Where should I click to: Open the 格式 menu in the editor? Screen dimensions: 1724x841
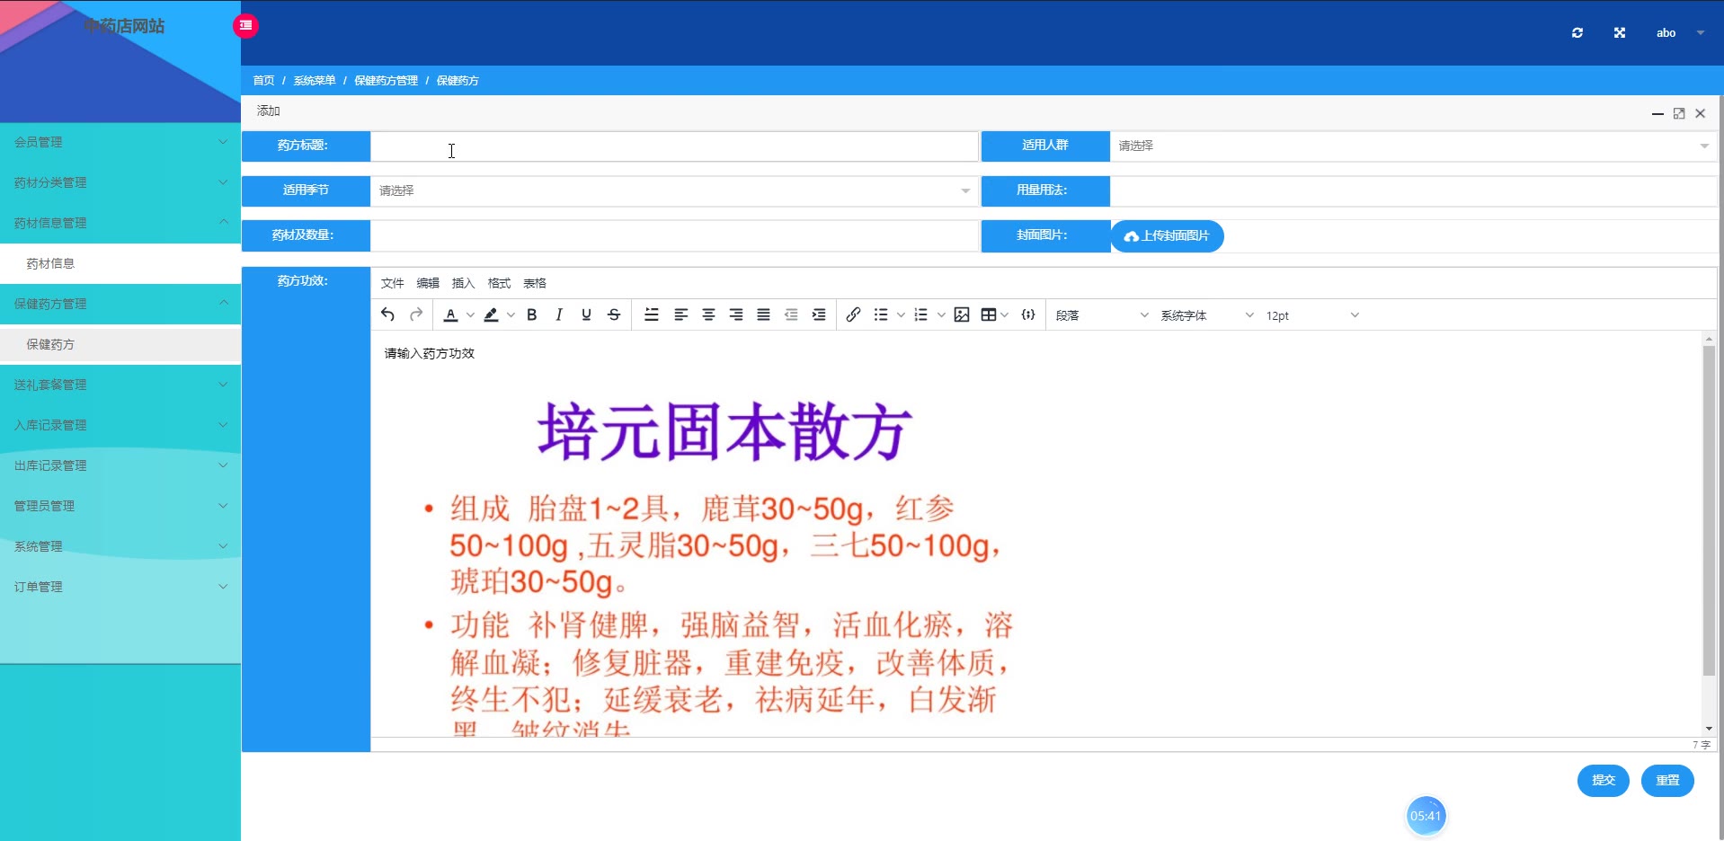[499, 283]
